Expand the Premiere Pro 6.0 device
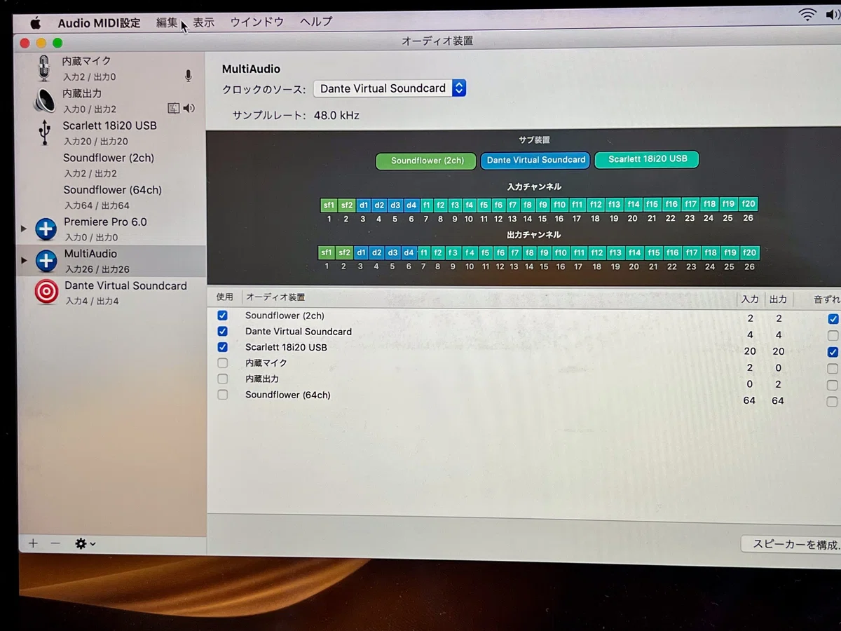 (24, 229)
